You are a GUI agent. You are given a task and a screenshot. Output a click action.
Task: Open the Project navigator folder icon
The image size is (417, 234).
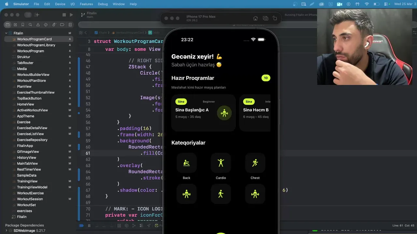(x=8, y=25)
